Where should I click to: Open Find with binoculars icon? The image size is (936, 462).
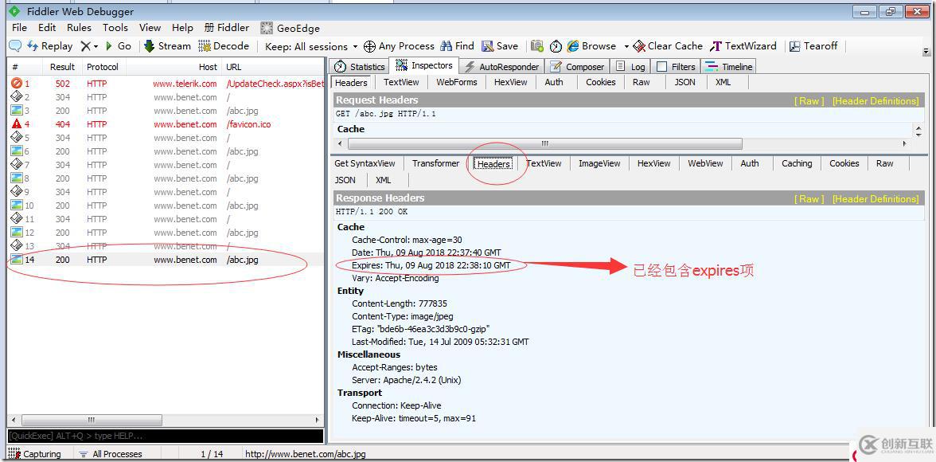457,46
